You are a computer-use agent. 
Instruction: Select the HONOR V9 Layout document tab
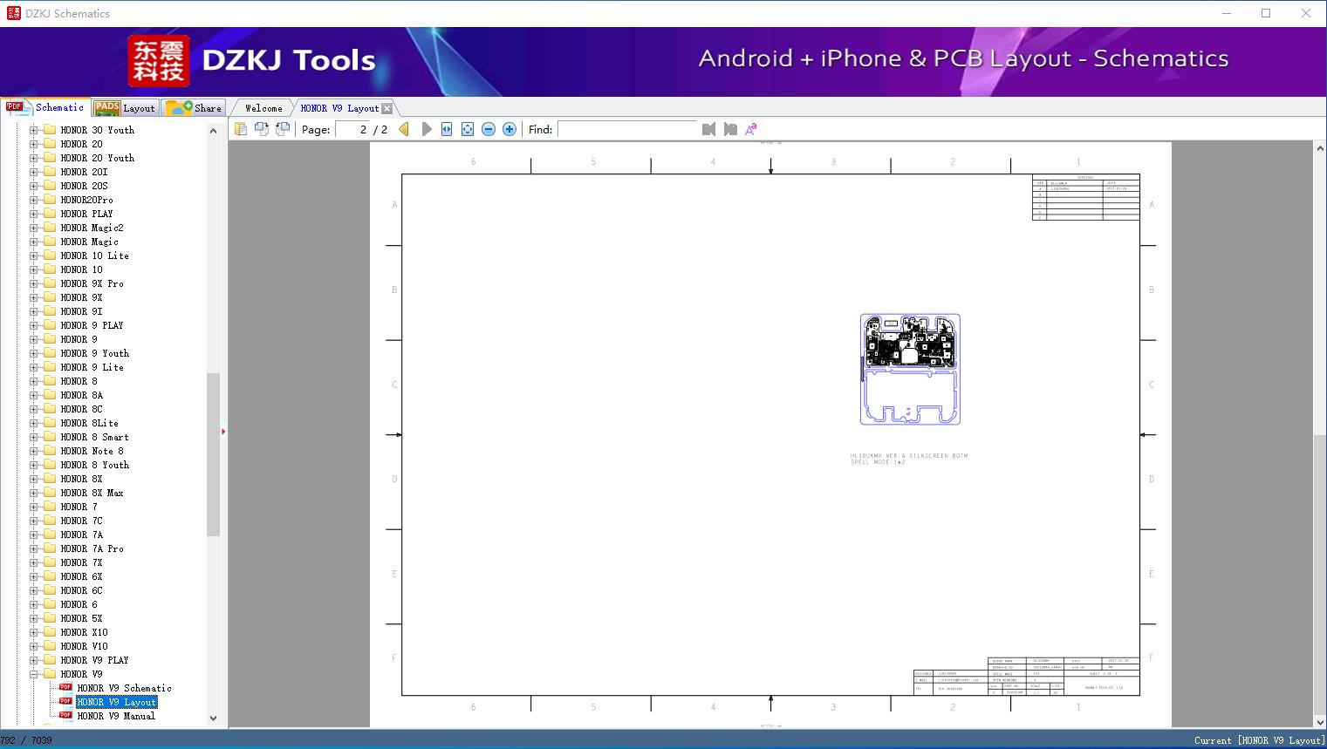[x=339, y=109]
